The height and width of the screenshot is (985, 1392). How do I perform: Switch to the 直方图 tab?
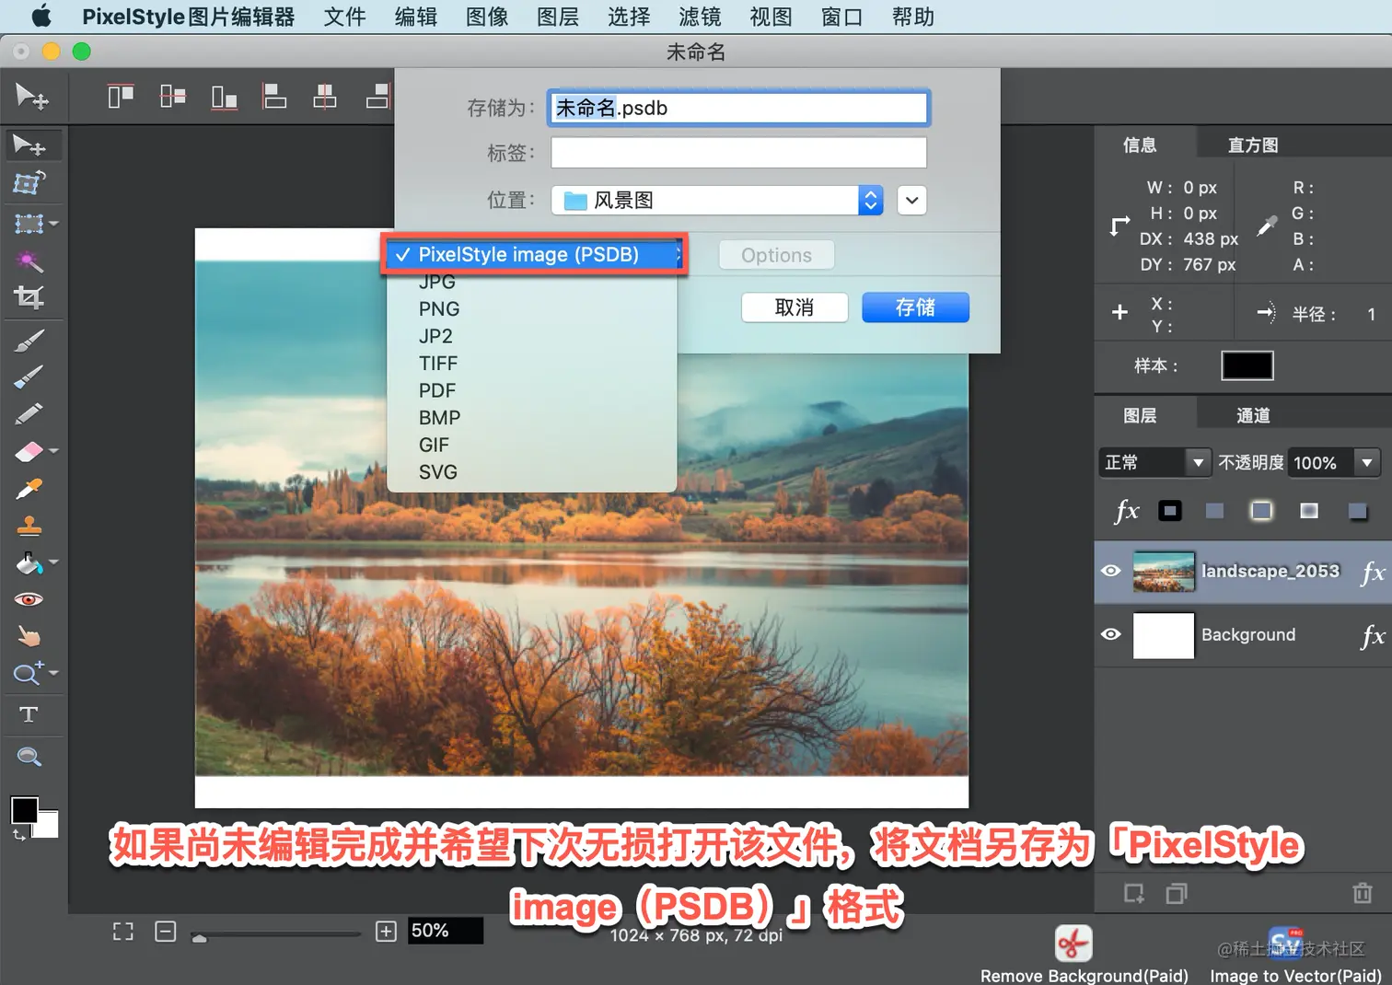(1253, 145)
